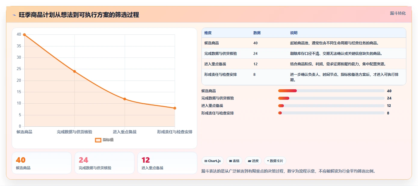Click the 候选商品 label in the progress list
This screenshot has width=418, height=186.
(209, 91)
